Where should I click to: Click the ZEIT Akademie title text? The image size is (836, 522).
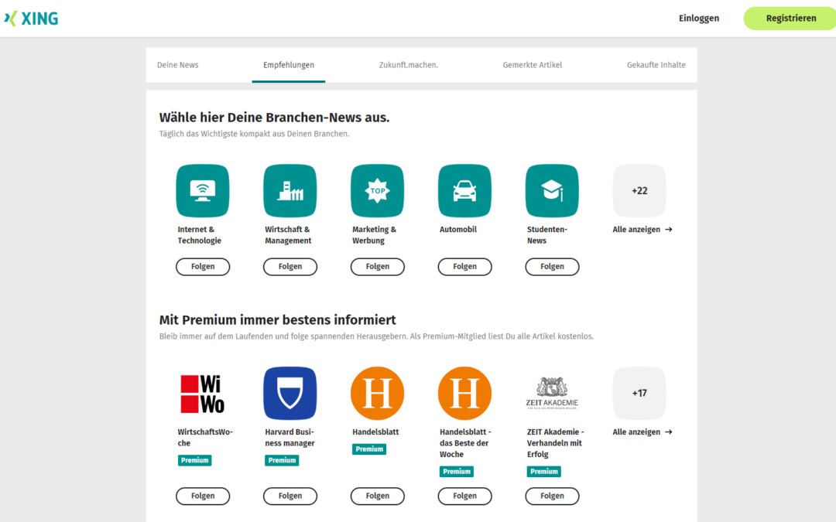tap(556, 443)
